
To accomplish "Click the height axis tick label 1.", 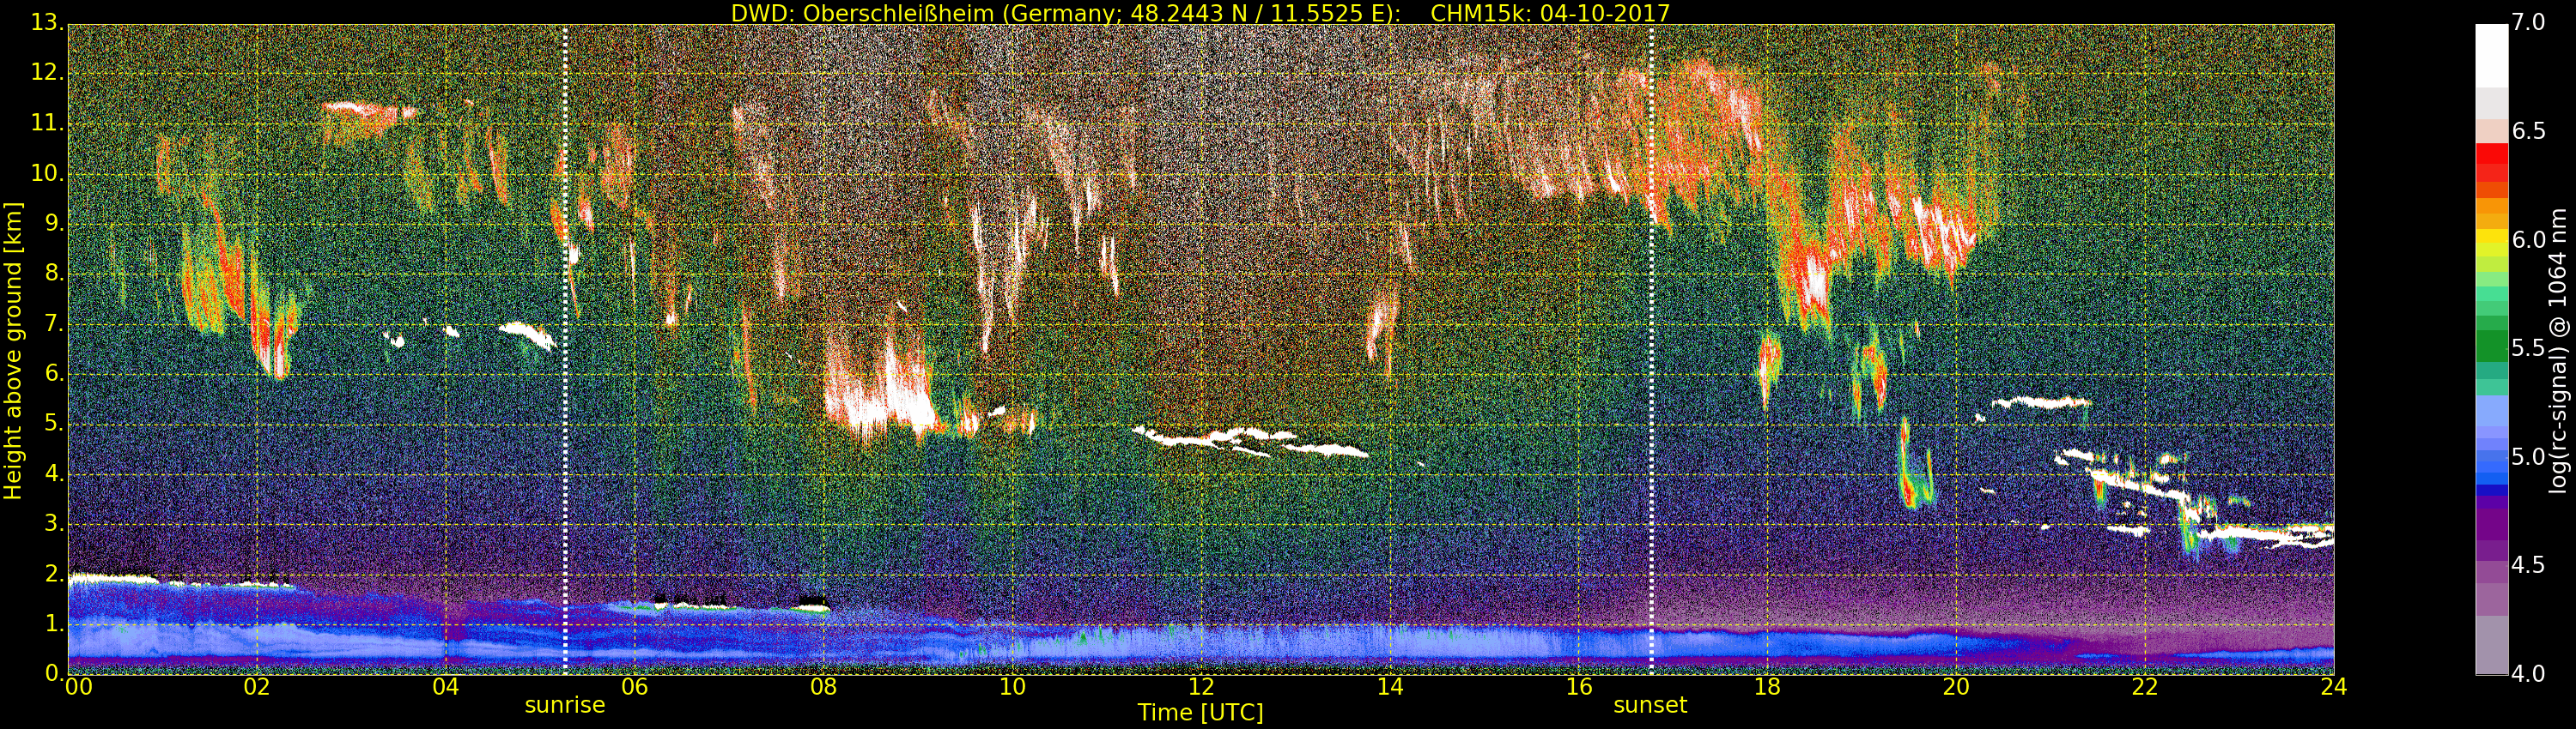I will coord(53,624).
